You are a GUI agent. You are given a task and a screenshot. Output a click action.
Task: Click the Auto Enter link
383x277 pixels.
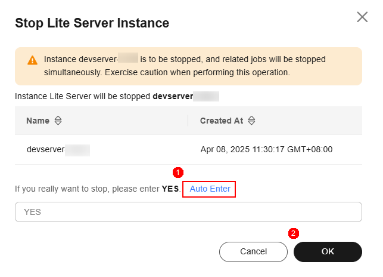pyautogui.click(x=210, y=189)
